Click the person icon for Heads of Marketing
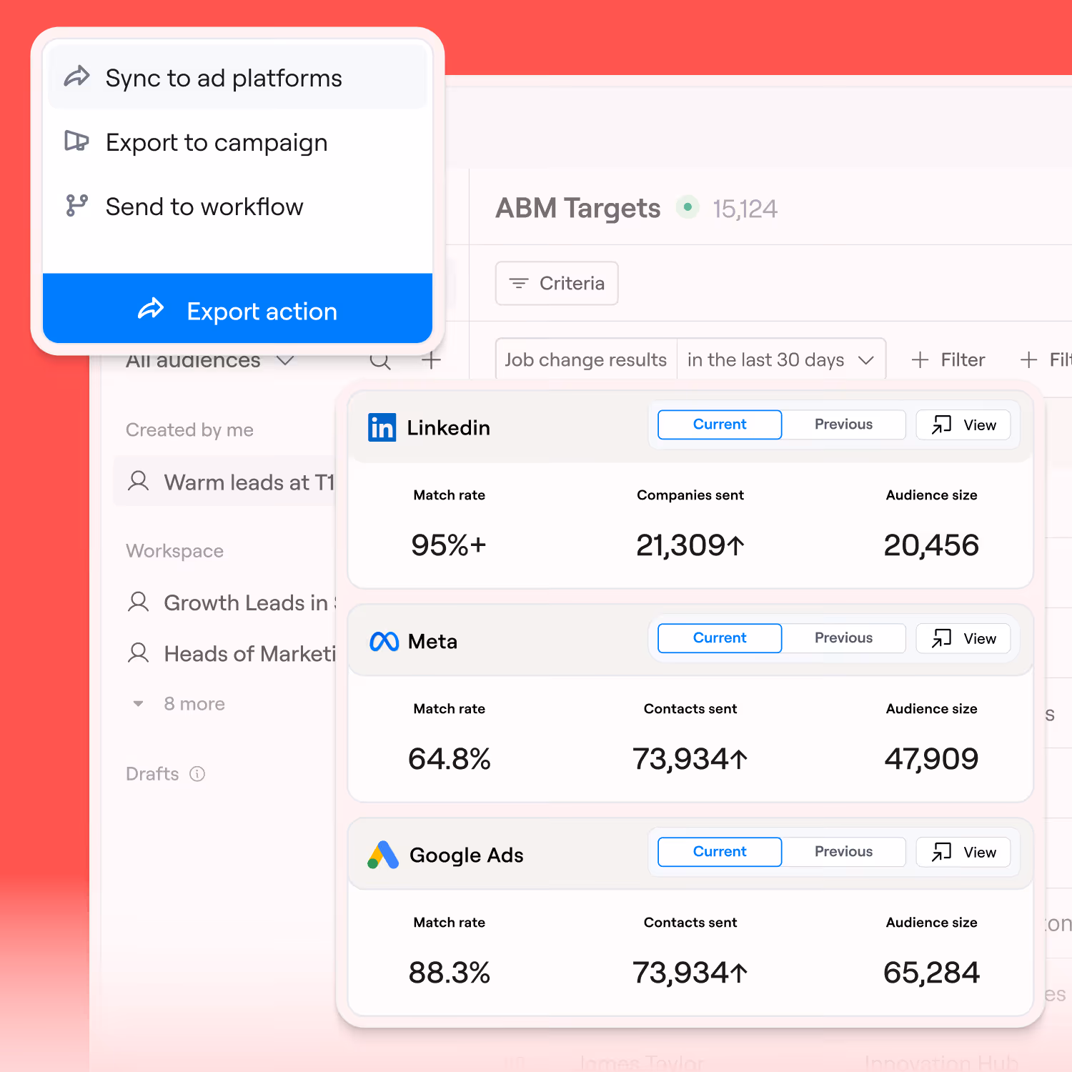This screenshot has width=1072, height=1072. [139, 653]
